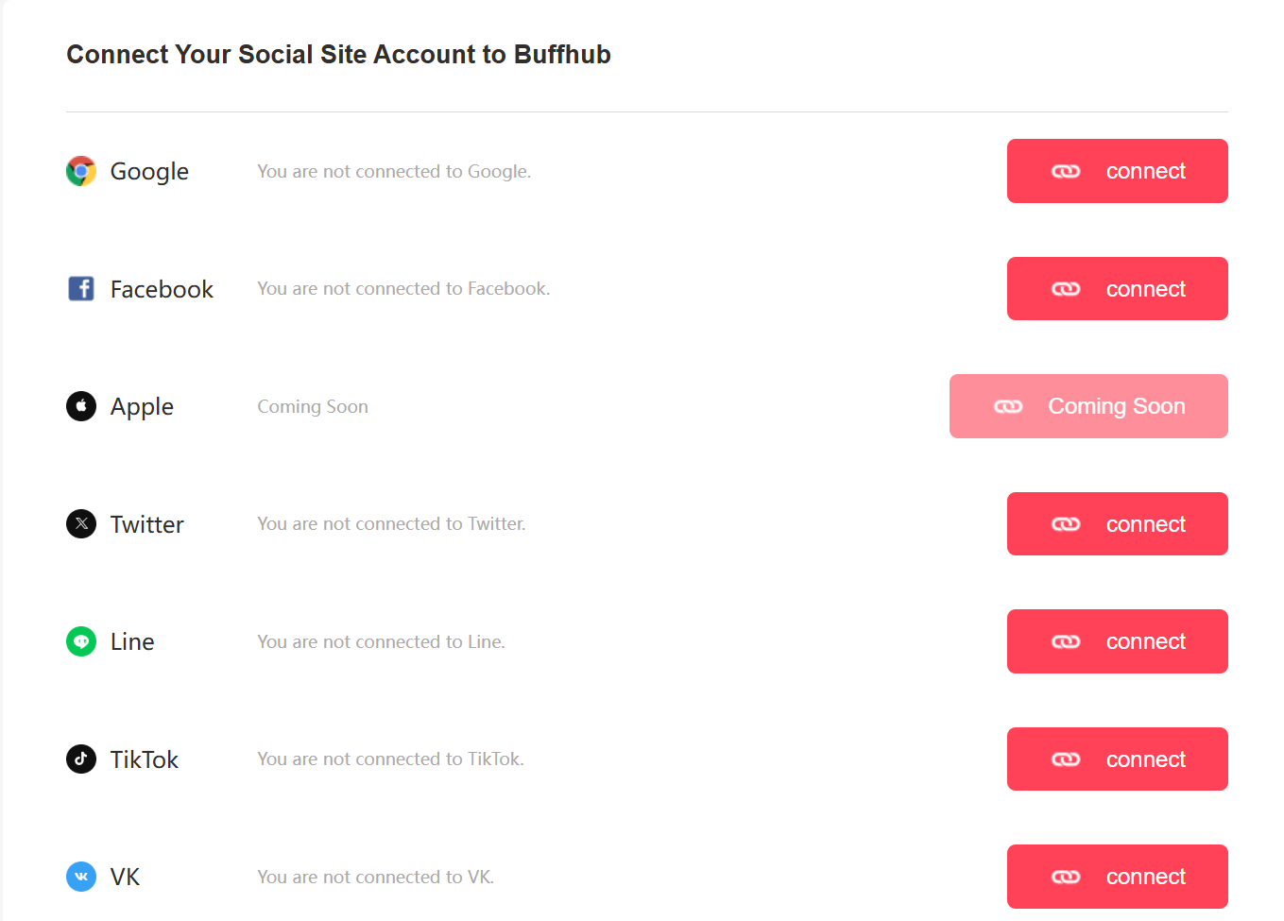This screenshot has height=921, width=1284.
Task: Click the 'You are not connected to Twitter' text
Action: (x=391, y=523)
